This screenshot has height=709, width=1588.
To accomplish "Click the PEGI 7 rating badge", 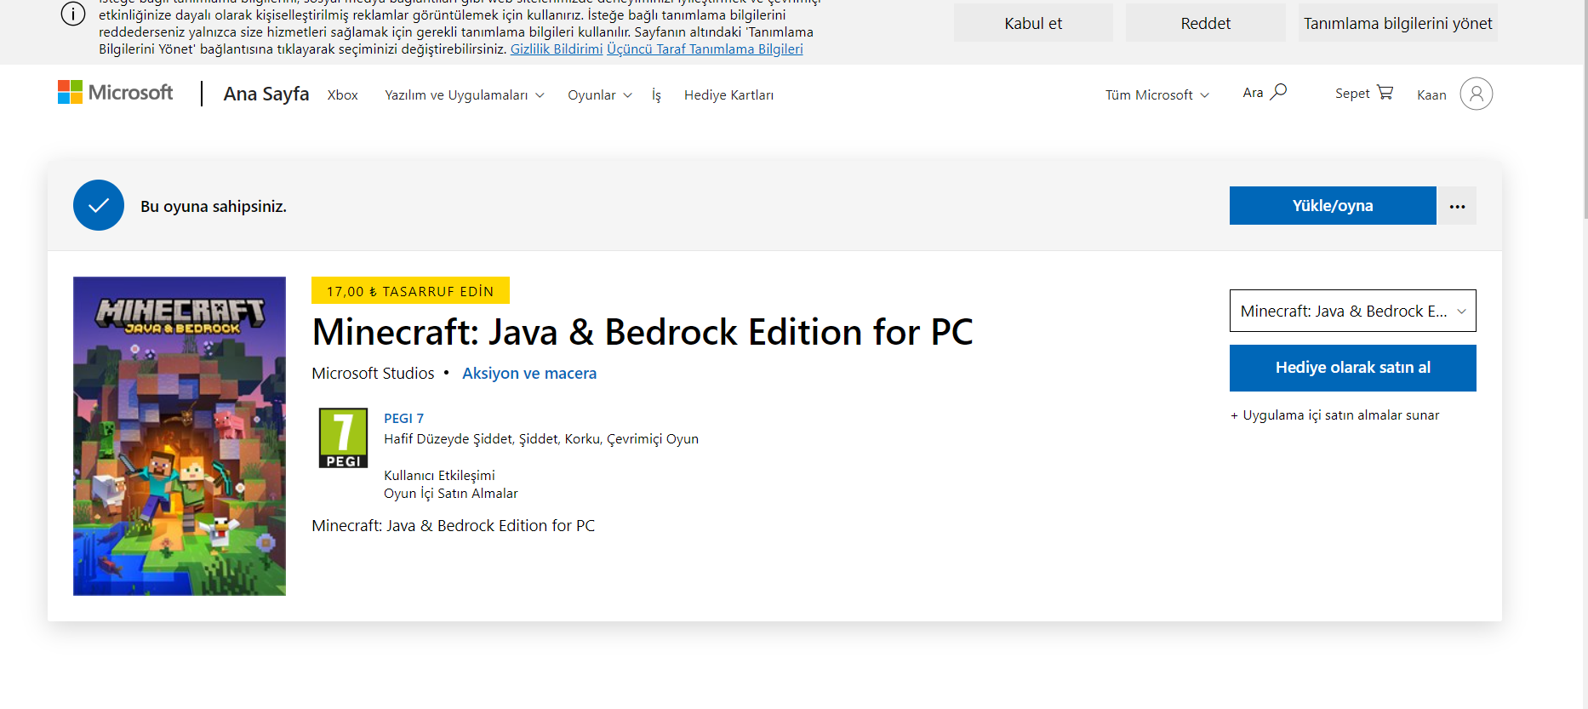I will click(x=343, y=437).
